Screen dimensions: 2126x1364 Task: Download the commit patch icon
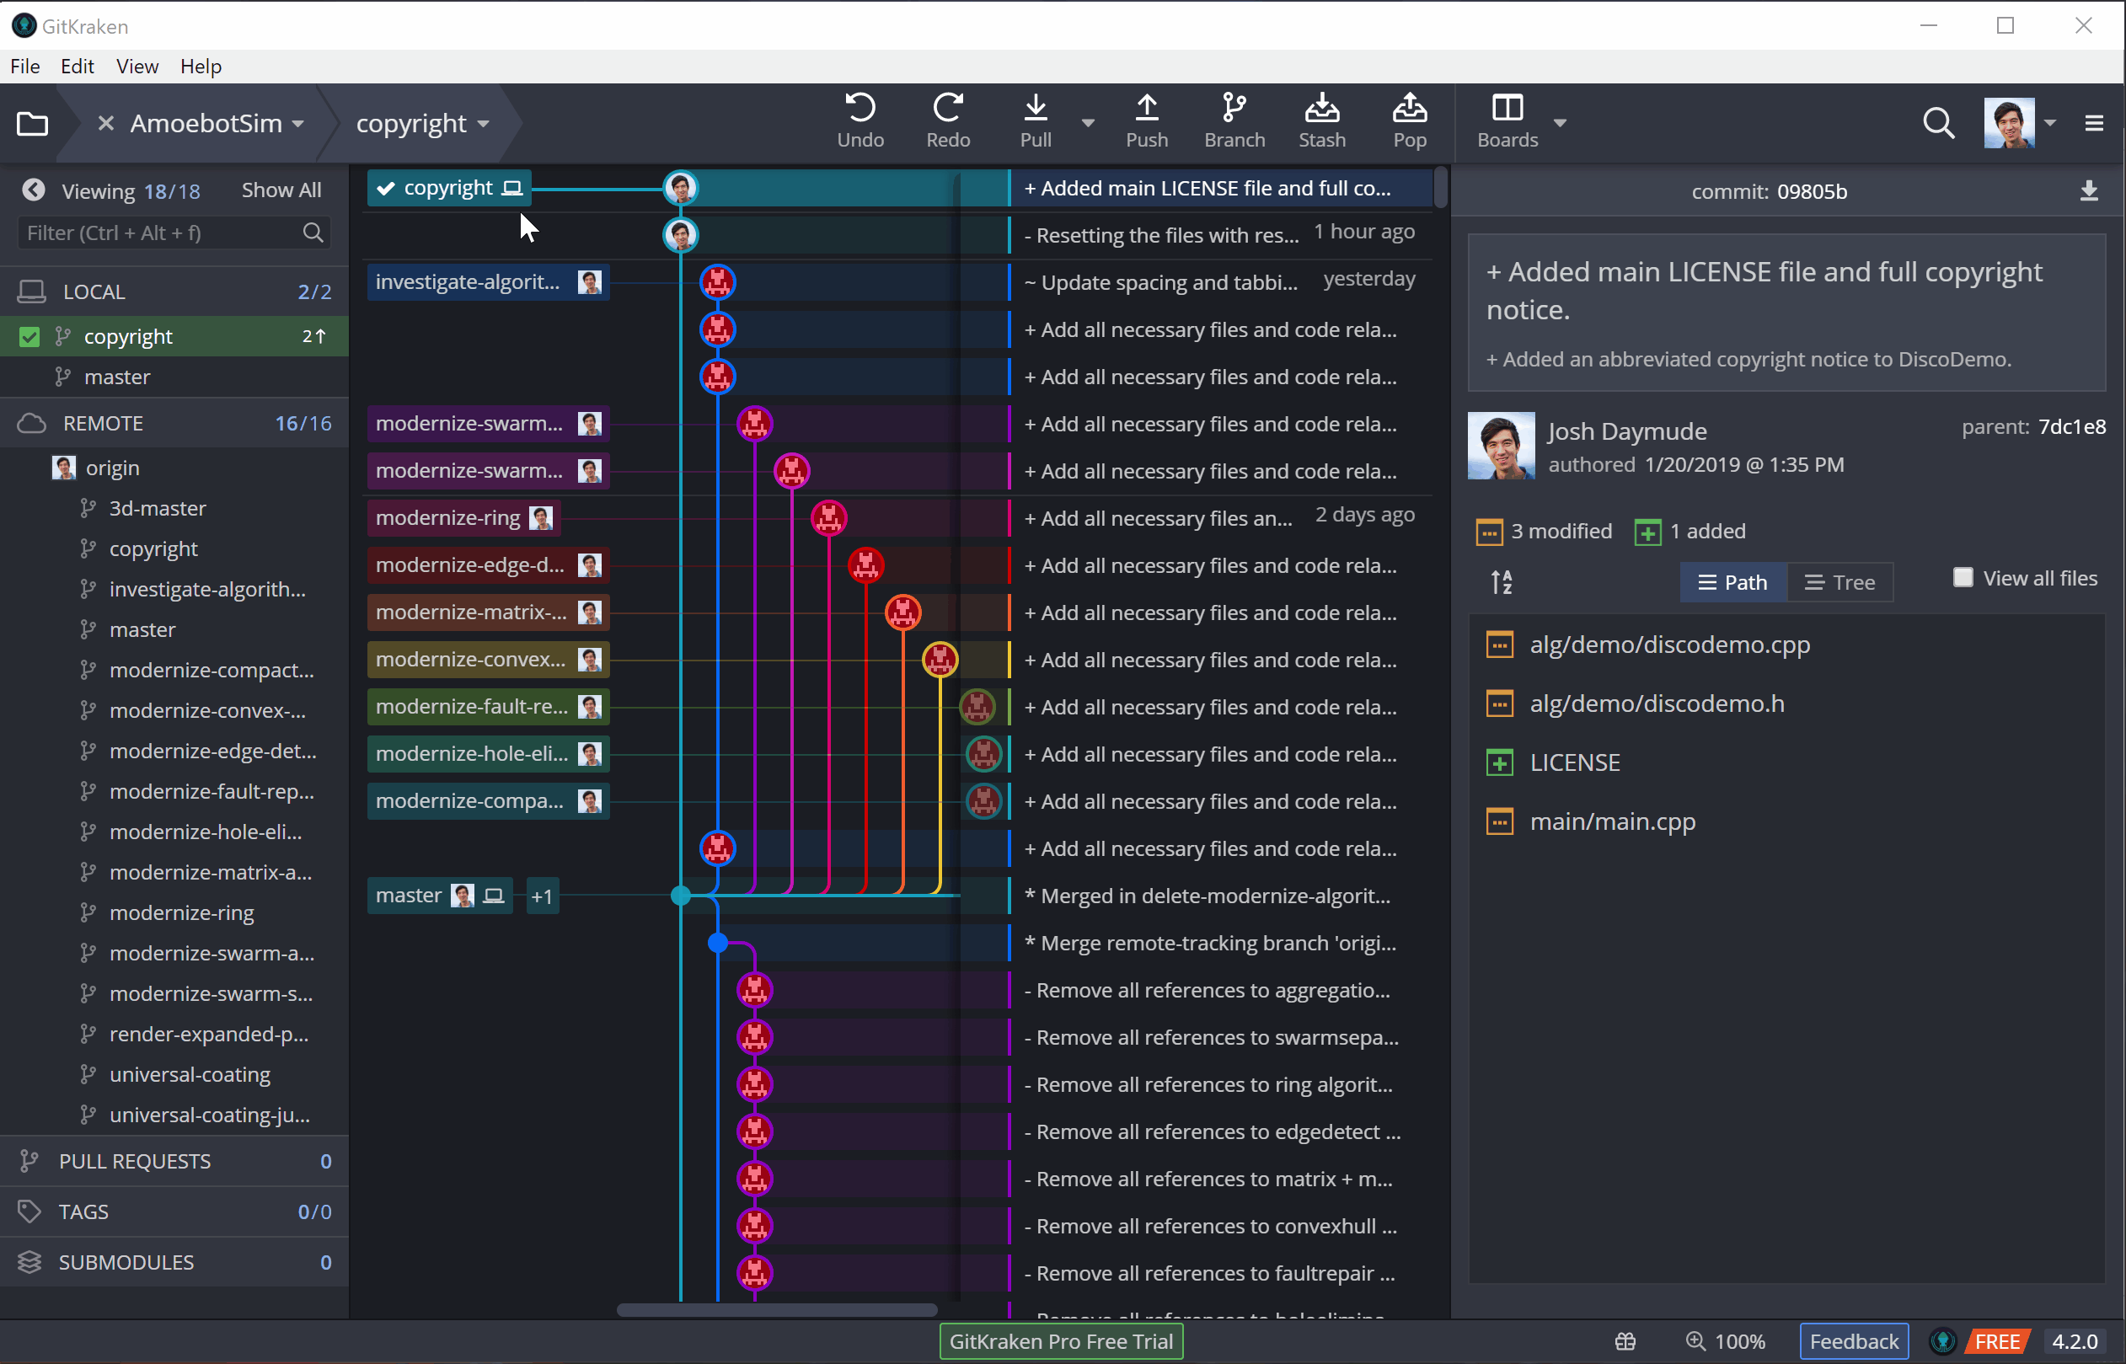coord(2089,191)
